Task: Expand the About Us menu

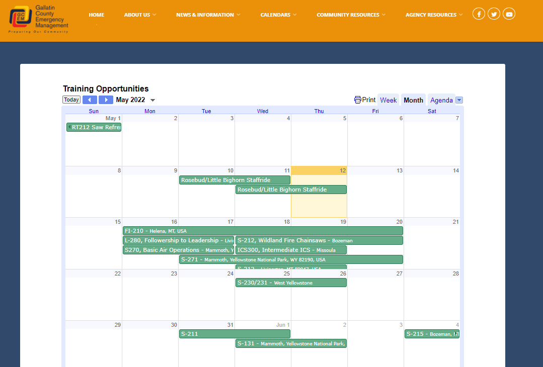Action: (x=140, y=15)
